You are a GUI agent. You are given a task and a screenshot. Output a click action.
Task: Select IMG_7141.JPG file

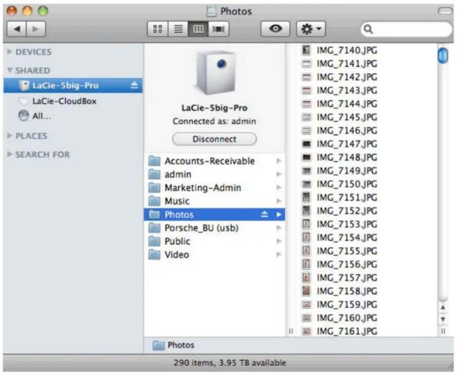347,64
